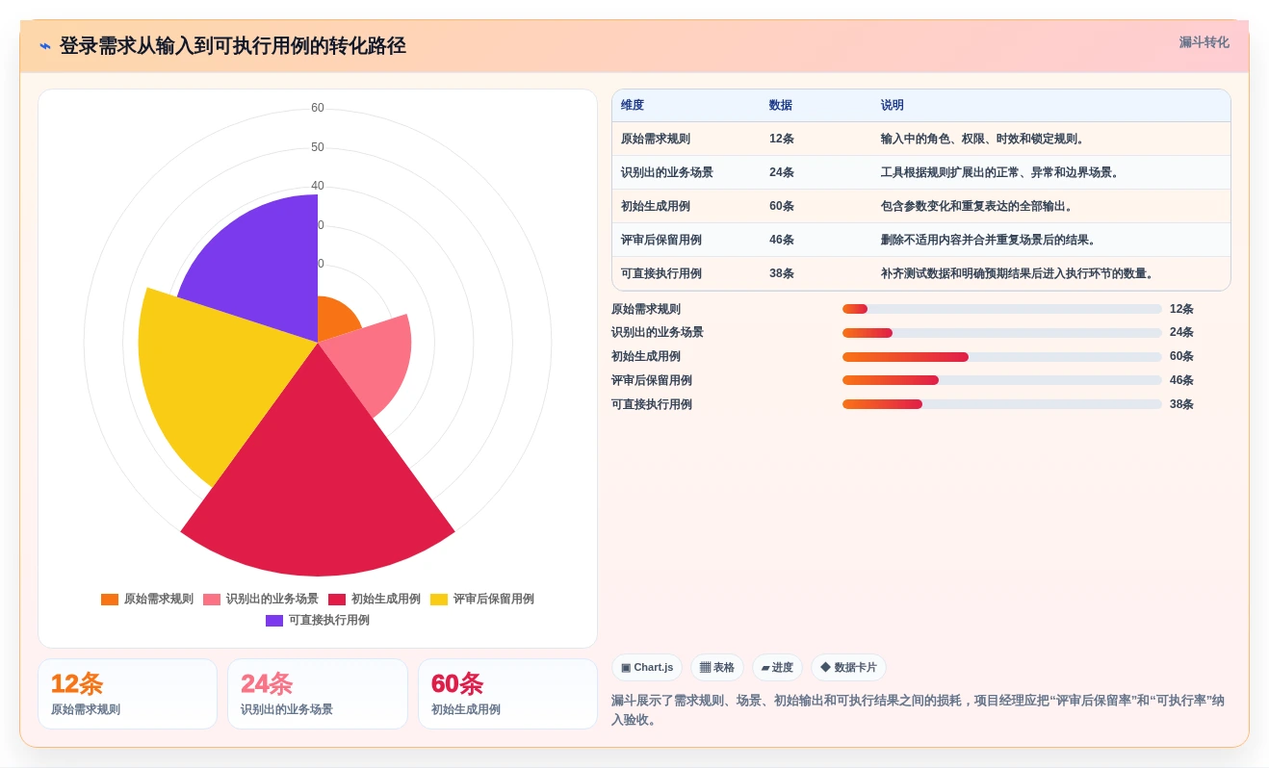Click the title 登录需求从输入到可执行用例的转化路径
Viewport: 1269px width, 768px height.
tap(232, 45)
